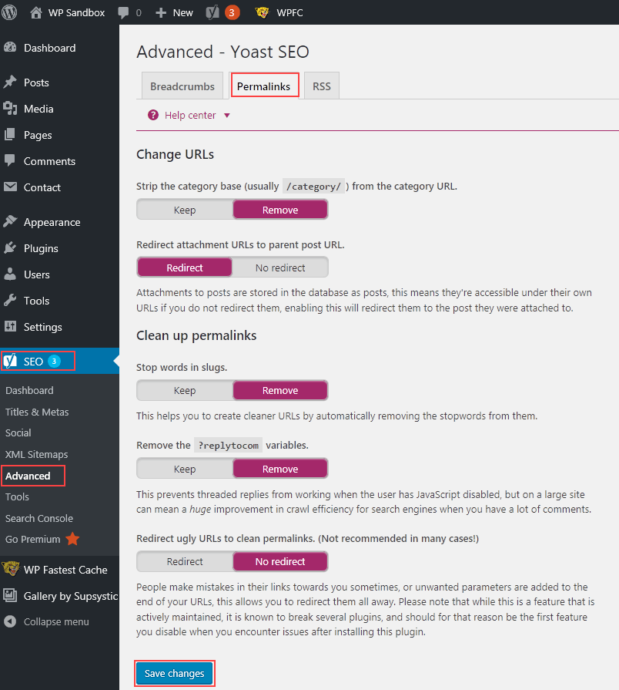Set category base option to Keep
619x690 pixels.
click(x=185, y=210)
